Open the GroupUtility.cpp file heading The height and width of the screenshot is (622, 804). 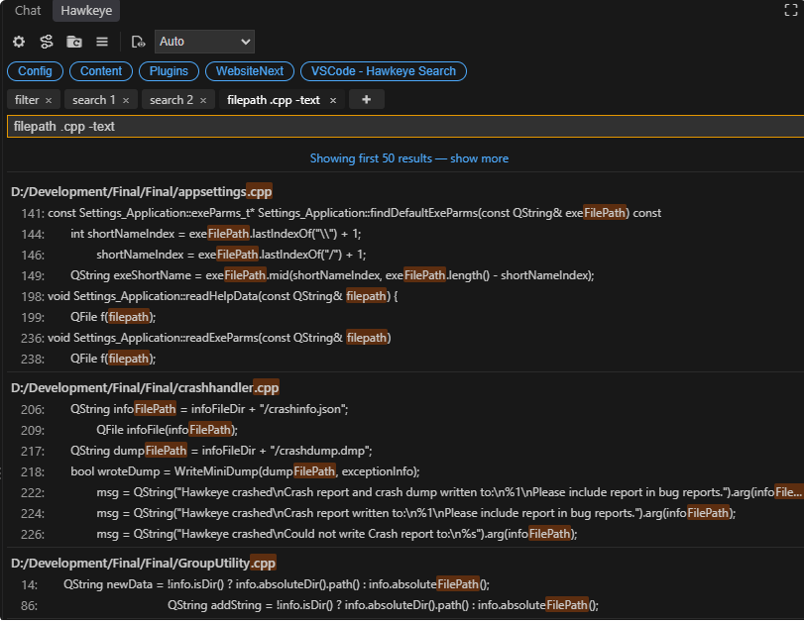pyautogui.click(x=144, y=564)
